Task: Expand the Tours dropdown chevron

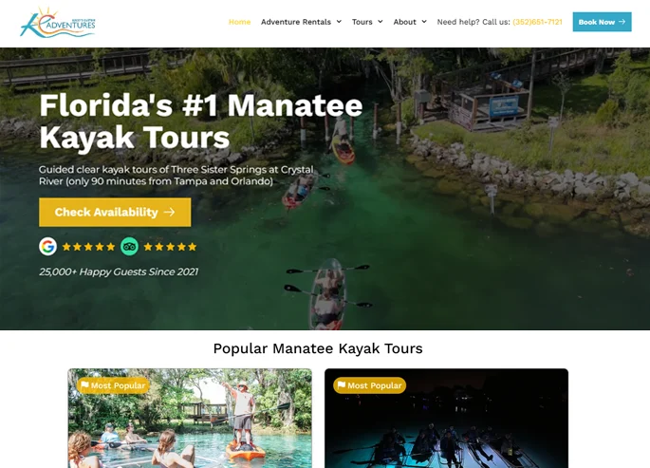Action: pos(381,22)
